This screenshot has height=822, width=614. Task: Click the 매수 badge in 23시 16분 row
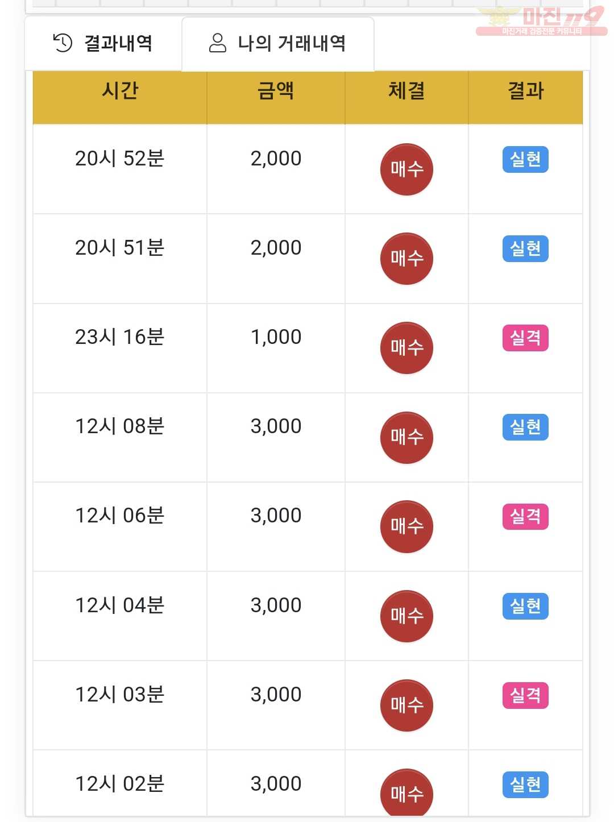pos(406,348)
